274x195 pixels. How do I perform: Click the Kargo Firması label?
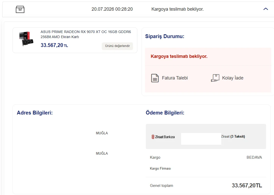click(x=161, y=169)
